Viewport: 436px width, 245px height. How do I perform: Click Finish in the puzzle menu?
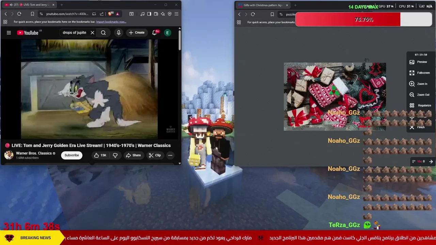417,127
